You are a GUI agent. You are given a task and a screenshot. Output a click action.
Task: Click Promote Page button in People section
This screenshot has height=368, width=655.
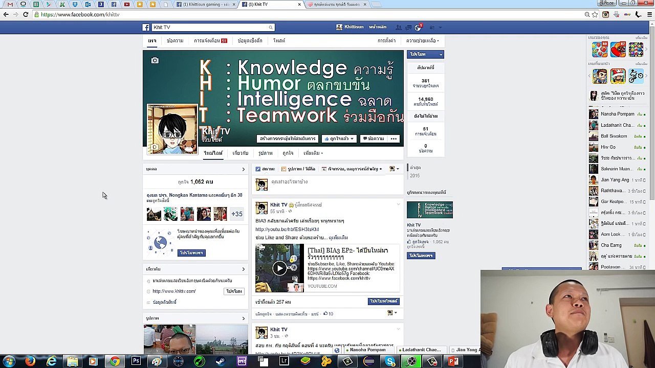pyautogui.click(x=191, y=252)
